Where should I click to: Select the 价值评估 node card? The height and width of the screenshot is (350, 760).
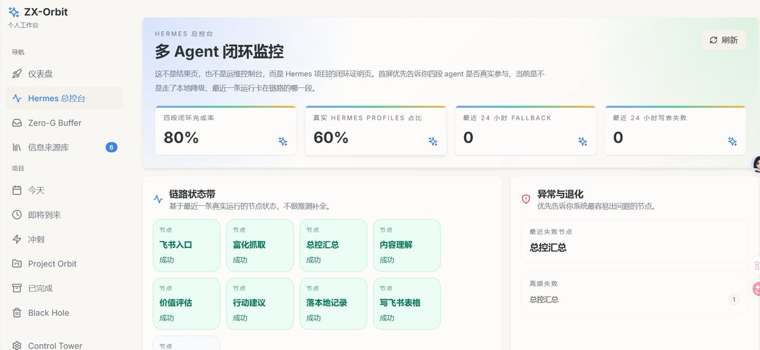point(187,304)
